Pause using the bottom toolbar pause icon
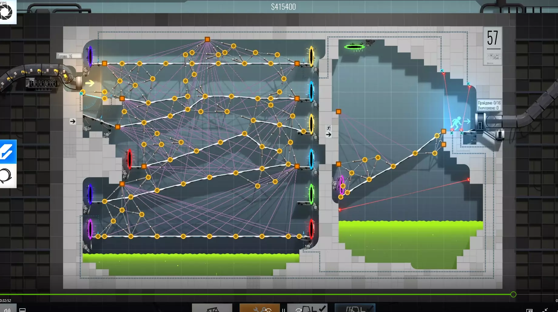This screenshot has width=558, height=312. (284, 310)
